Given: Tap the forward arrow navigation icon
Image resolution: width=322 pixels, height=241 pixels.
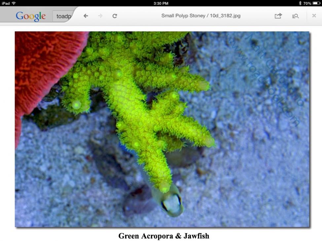Looking at the screenshot, I should tap(100, 16).
